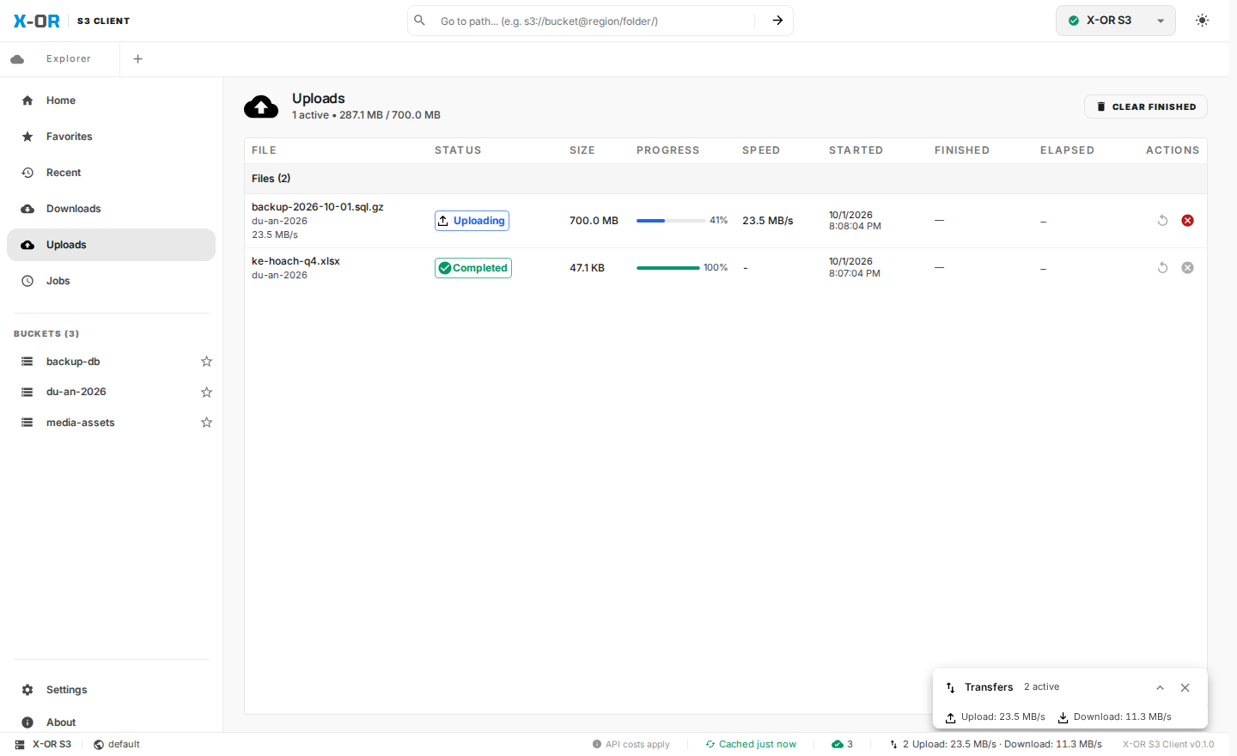Click the 100% completed progress bar
This screenshot has width=1237, height=756.
tap(668, 268)
